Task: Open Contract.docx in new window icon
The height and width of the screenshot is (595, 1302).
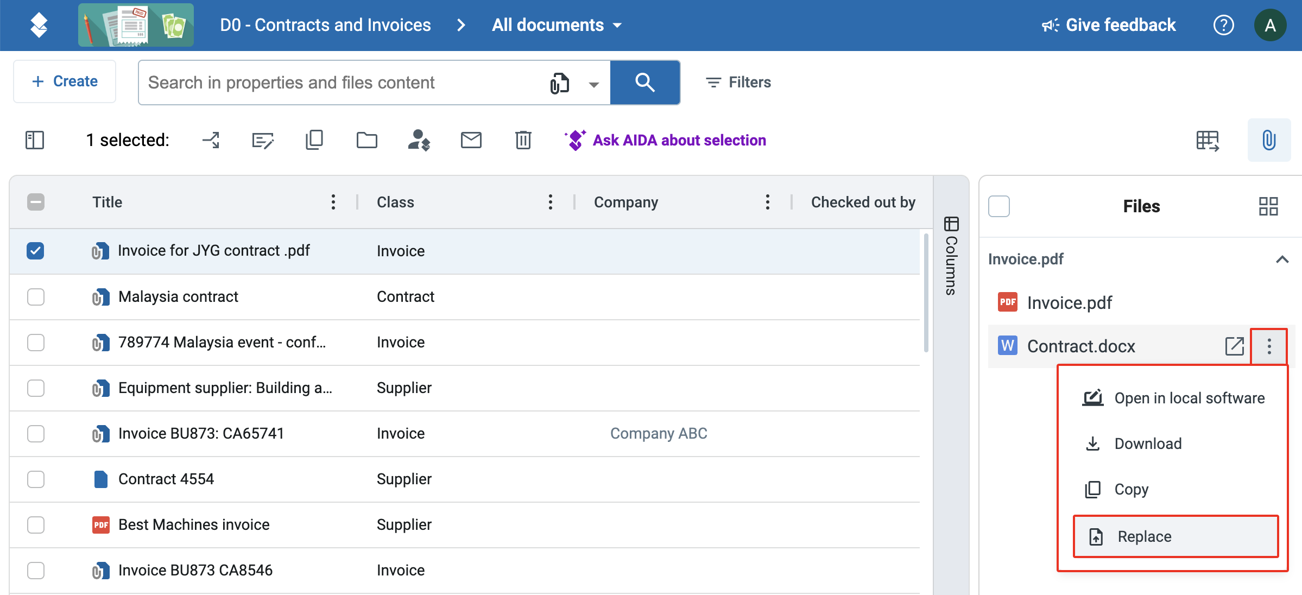Action: (x=1235, y=346)
